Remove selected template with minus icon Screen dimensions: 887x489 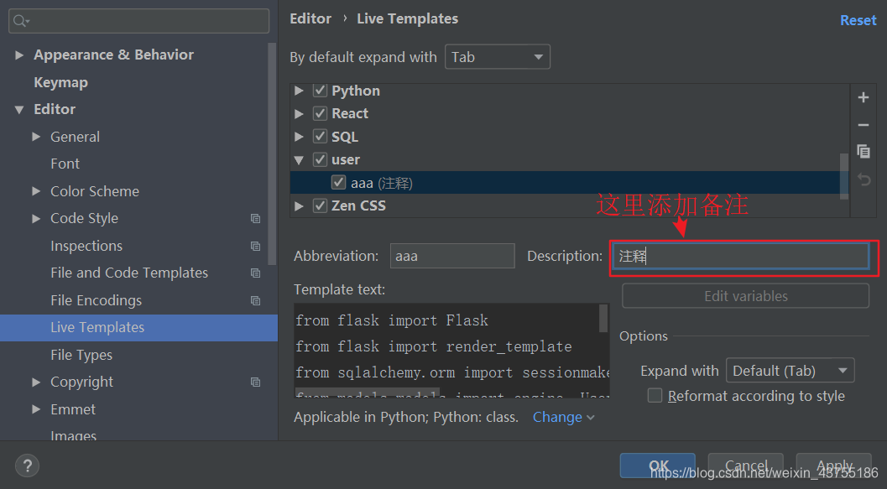tap(864, 125)
